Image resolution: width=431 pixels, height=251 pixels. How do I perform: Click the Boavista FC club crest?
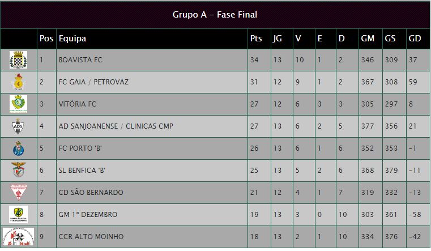coord(18,60)
